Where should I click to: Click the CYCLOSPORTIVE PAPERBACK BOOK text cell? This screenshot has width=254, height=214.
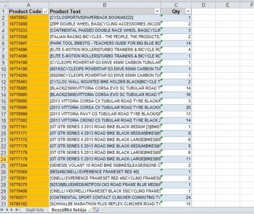click(x=105, y=18)
